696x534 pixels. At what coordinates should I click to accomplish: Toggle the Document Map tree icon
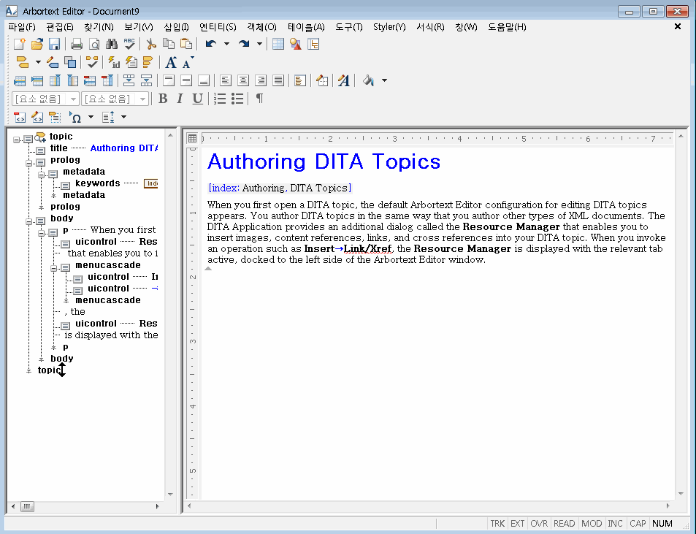313,44
